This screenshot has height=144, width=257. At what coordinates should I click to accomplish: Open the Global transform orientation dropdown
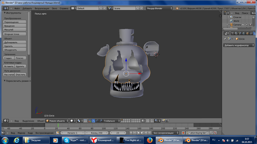pos(112,121)
